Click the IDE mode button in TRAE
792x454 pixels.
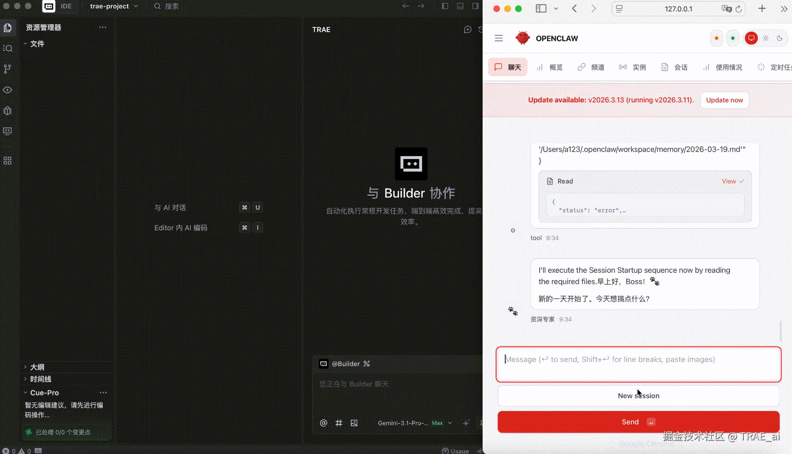point(66,6)
